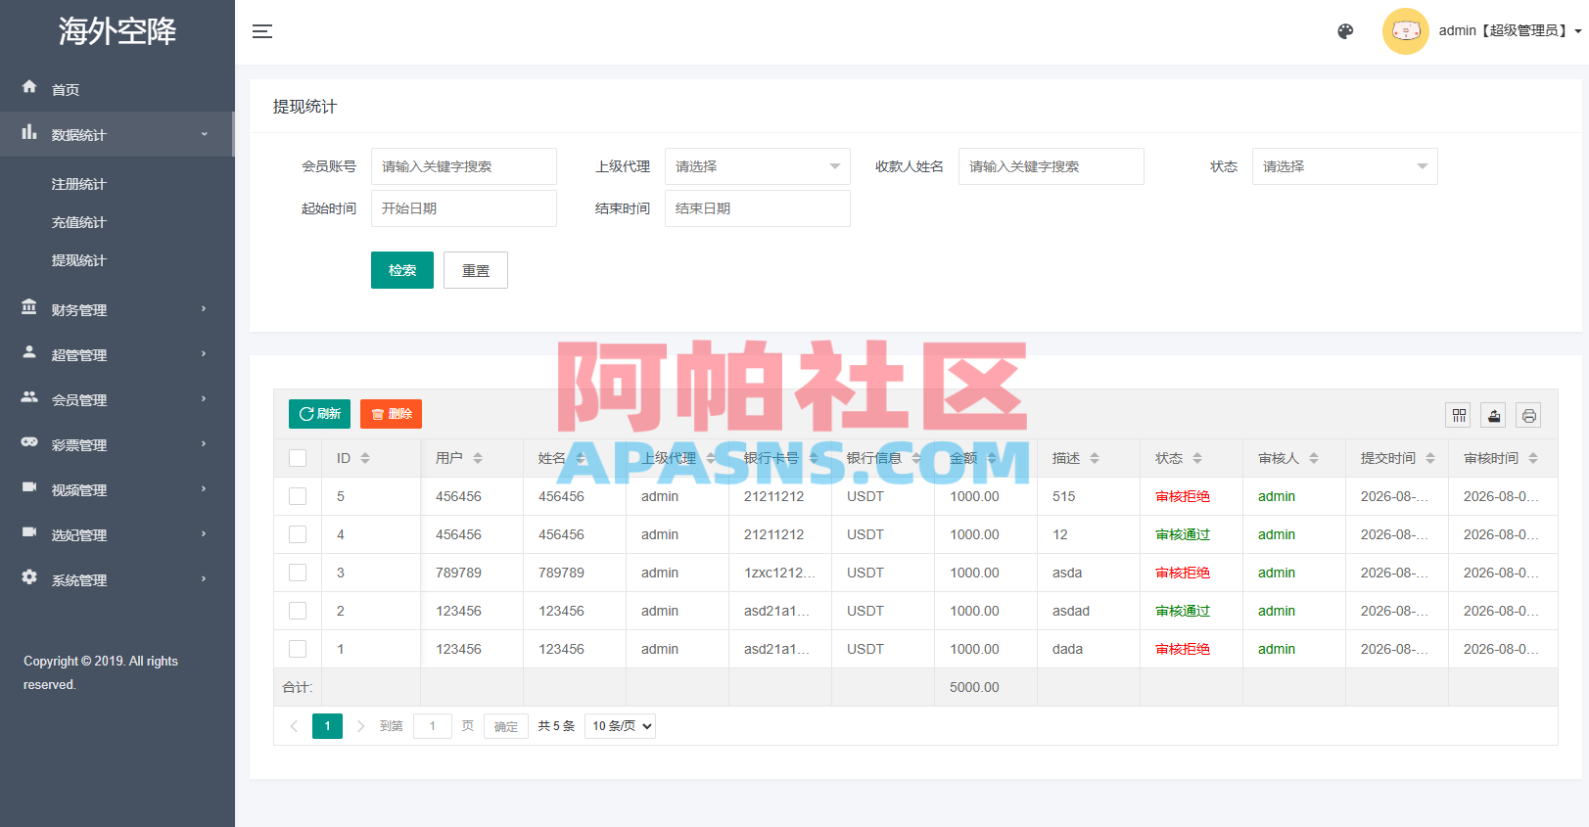
Task: Expand the 财务管理 sidebar menu
Action: click(x=117, y=309)
